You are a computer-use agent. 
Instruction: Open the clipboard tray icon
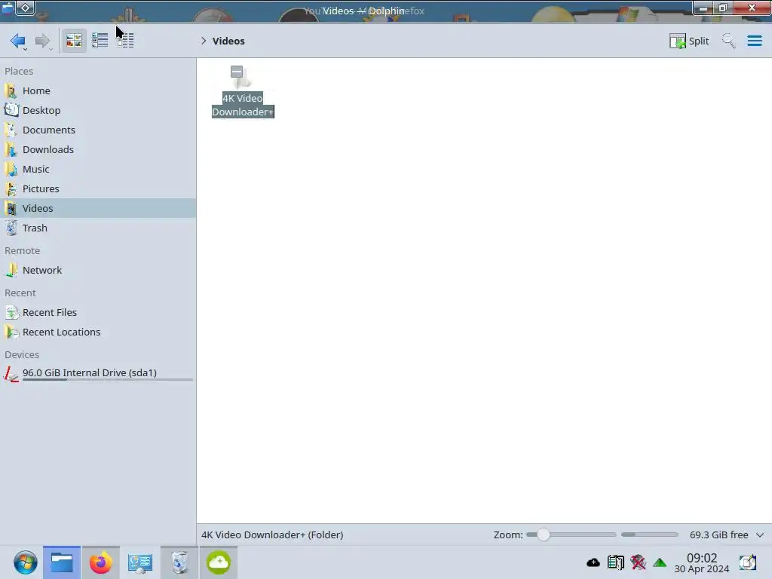pos(615,562)
